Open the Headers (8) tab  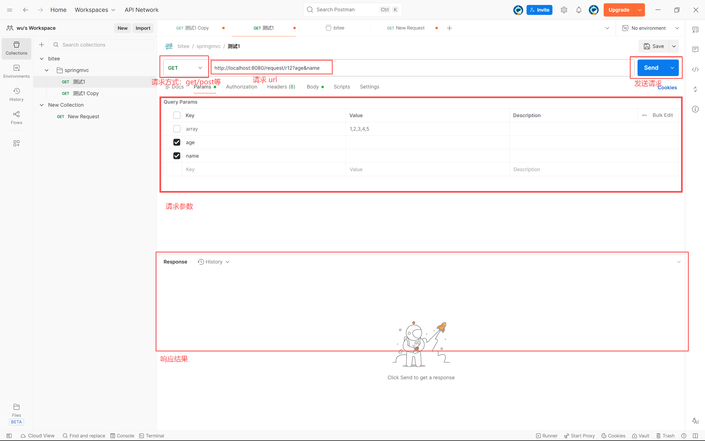281,87
